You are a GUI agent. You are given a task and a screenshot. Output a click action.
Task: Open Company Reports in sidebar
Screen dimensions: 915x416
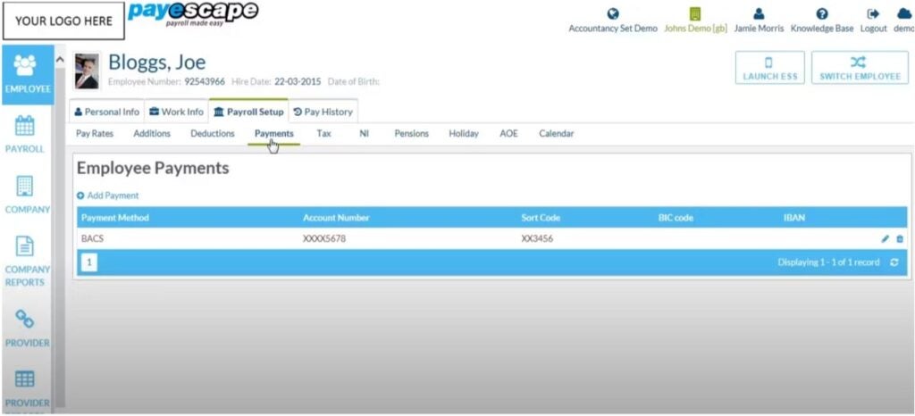25,247
